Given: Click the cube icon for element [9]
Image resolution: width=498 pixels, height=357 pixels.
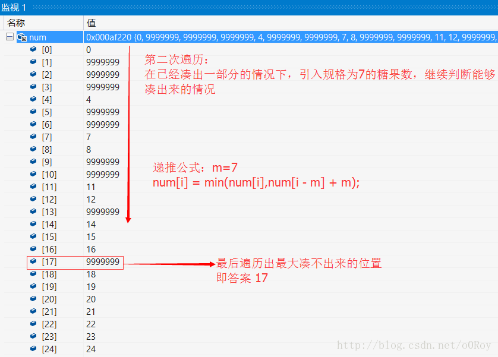Looking at the screenshot, I should point(33,162).
